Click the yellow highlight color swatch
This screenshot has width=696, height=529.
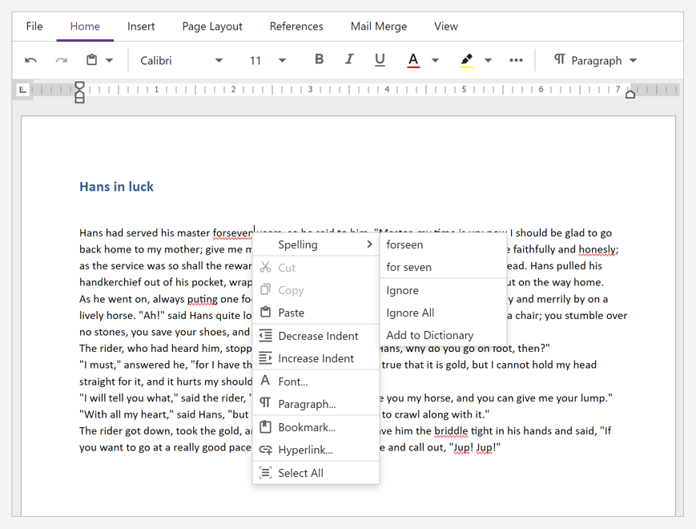pyautogui.click(x=467, y=66)
